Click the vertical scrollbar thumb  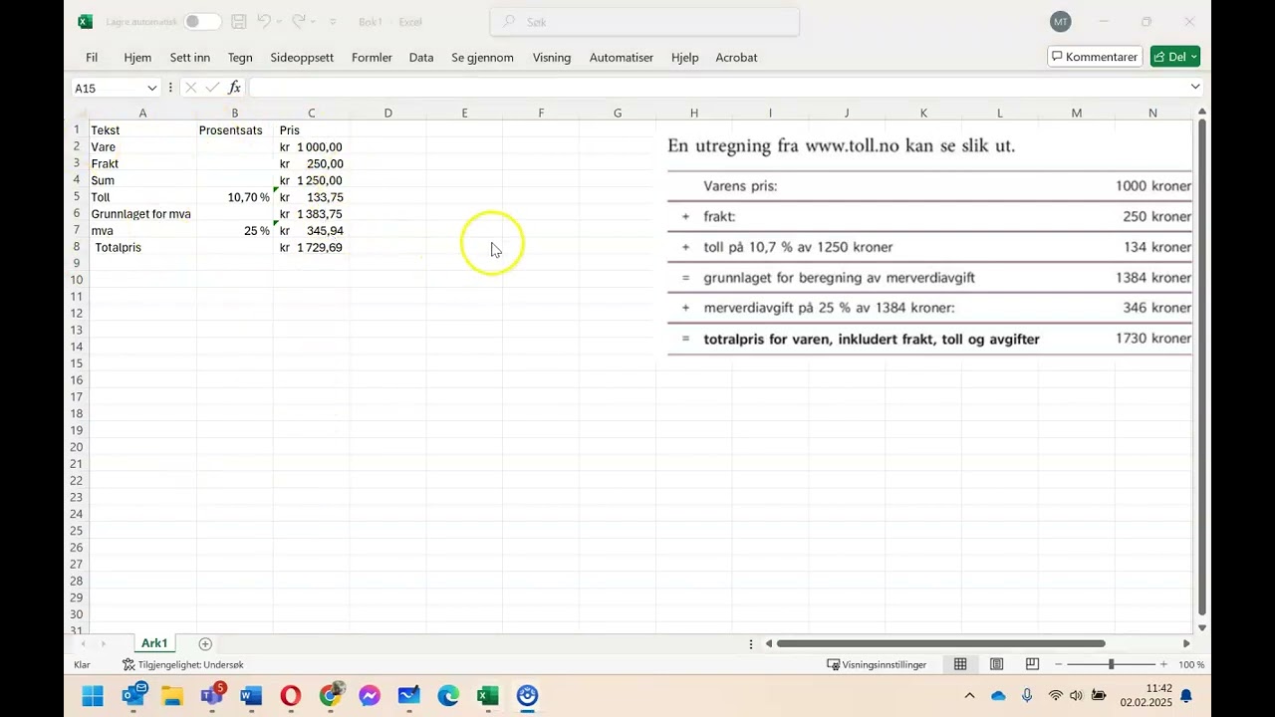[x=1202, y=366]
